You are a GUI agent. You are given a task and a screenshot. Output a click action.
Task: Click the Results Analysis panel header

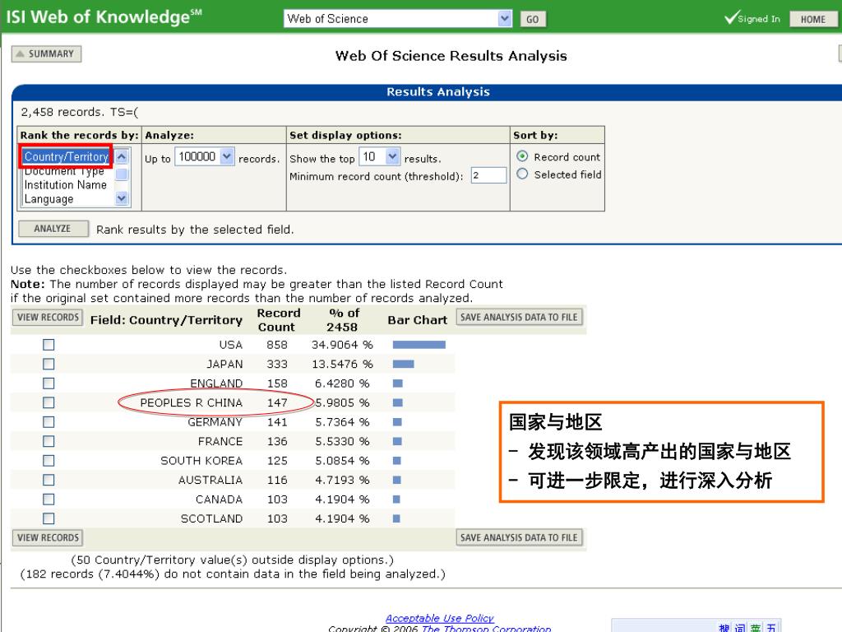(437, 91)
